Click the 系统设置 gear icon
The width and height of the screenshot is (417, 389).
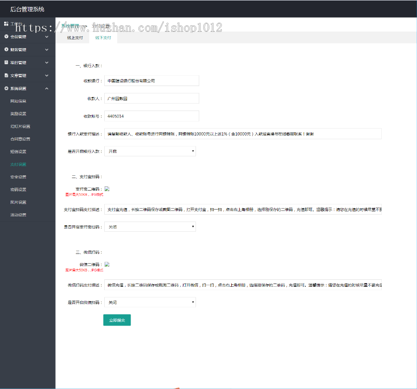6,88
